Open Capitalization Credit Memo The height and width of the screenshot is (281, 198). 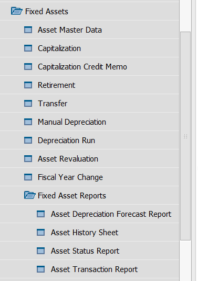coord(82,67)
